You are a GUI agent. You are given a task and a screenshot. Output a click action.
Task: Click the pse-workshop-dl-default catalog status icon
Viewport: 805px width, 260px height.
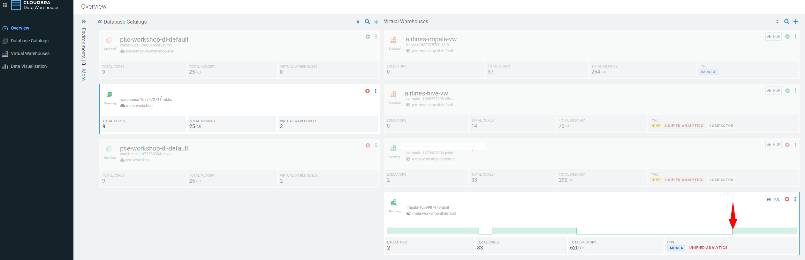pos(109,149)
